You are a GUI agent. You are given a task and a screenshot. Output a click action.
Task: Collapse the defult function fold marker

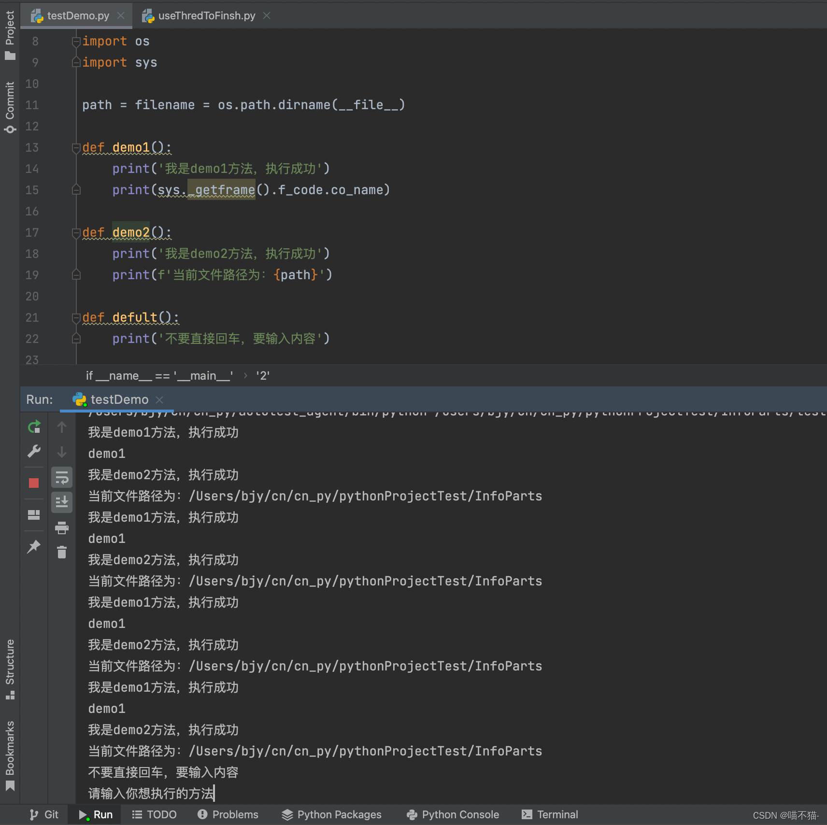pos(76,318)
